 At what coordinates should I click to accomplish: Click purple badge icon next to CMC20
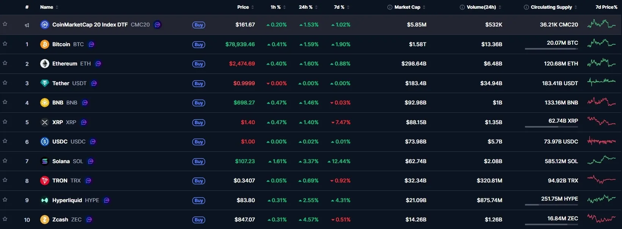[157, 25]
